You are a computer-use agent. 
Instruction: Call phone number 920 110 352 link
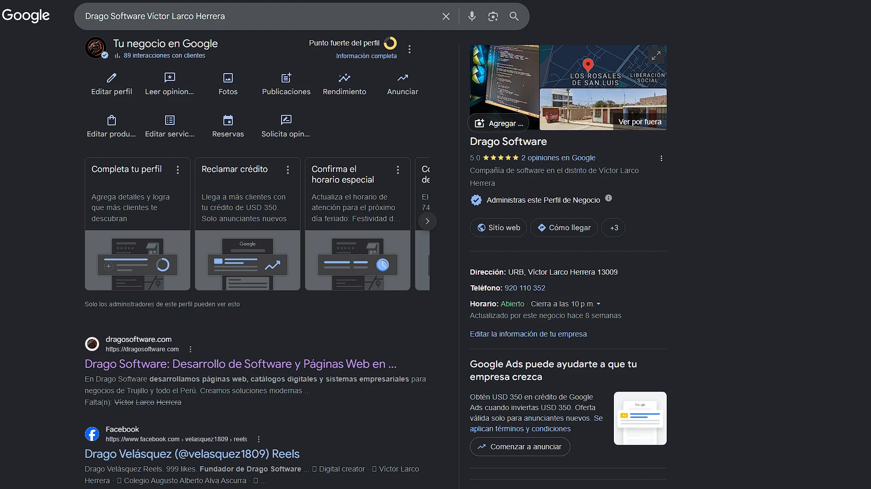[525, 288]
